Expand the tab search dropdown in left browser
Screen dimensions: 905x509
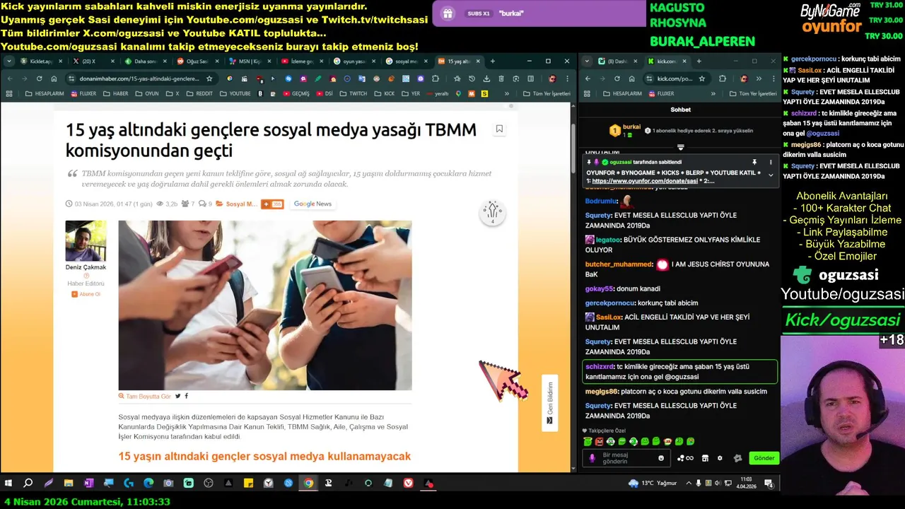pos(8,62)
